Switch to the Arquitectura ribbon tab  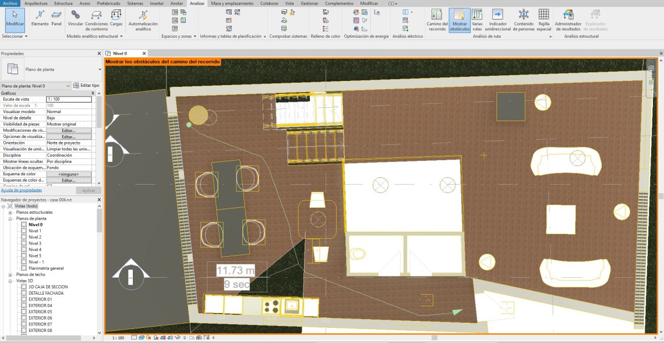pyautogui.click(x=36, y=3)
